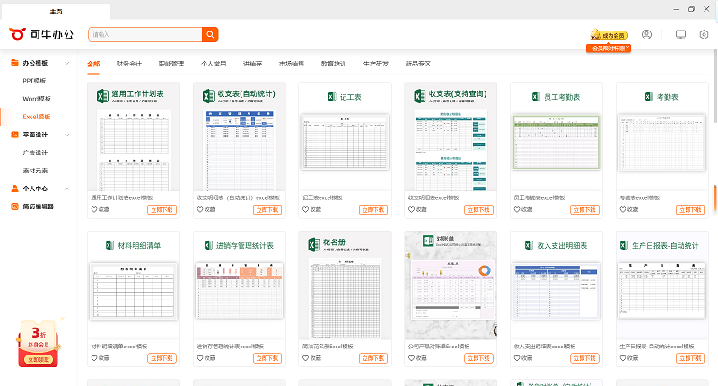Viewport: 718px width, 386px height.
Task: Switch to the 财务会计 category tab
Action: tap(129, 64)
